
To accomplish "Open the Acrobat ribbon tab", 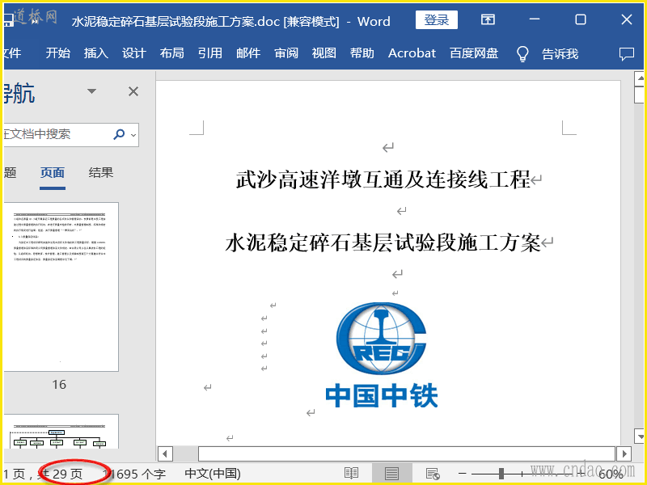I will pos(412,53).
